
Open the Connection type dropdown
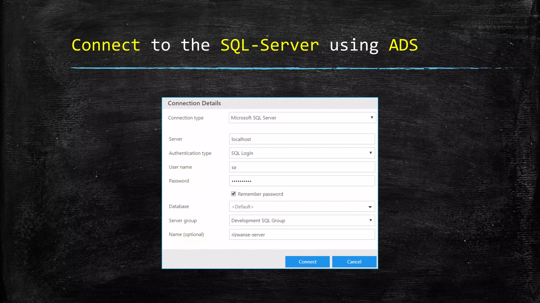tap(302, 118)
